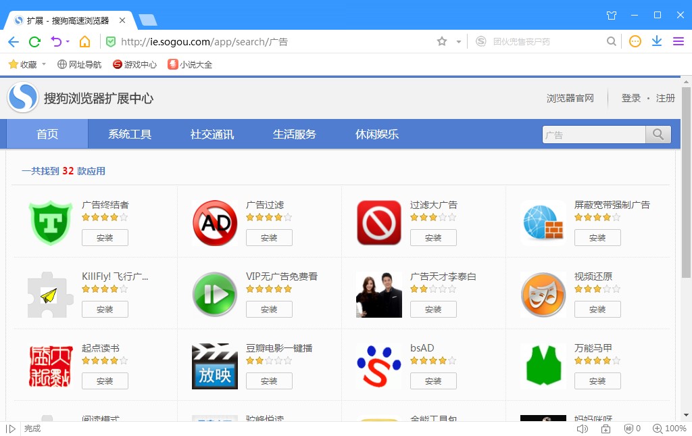Select the 首页 navigation tab

click(47, 134)
